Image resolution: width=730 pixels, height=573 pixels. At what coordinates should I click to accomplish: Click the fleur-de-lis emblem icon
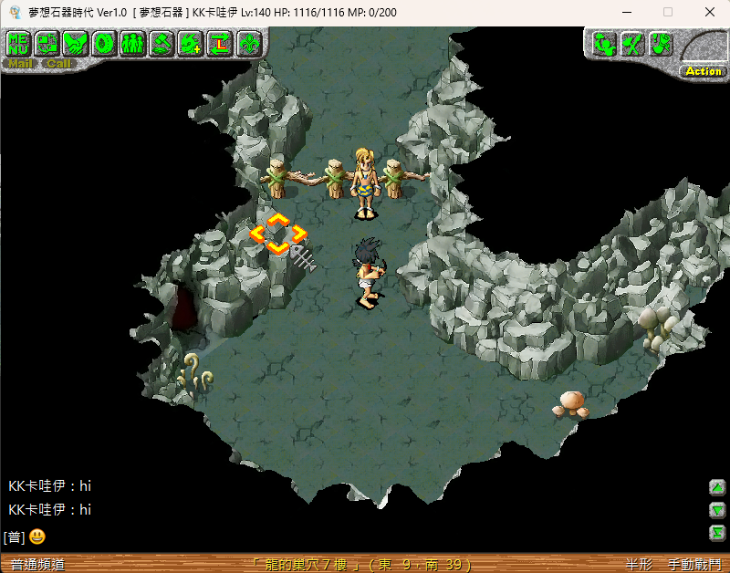(x=248, y=43)
